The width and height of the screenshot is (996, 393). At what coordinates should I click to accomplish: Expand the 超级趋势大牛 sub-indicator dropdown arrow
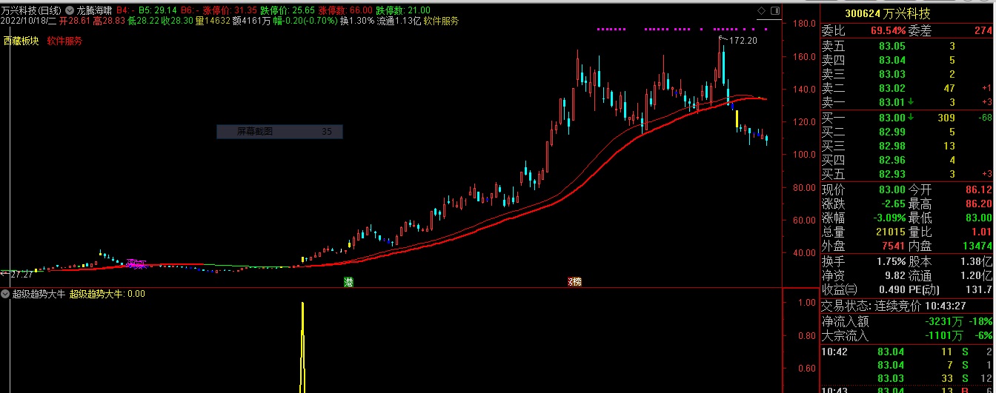tap(5, 294)
